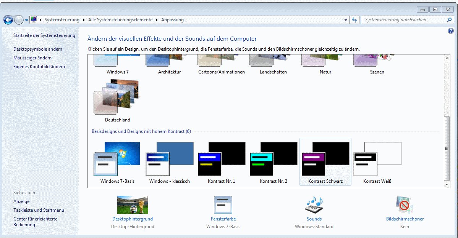Screen dimensions: 458x238
Task: Click the theme list scrollbar thumb
Action: click(447, 148)
